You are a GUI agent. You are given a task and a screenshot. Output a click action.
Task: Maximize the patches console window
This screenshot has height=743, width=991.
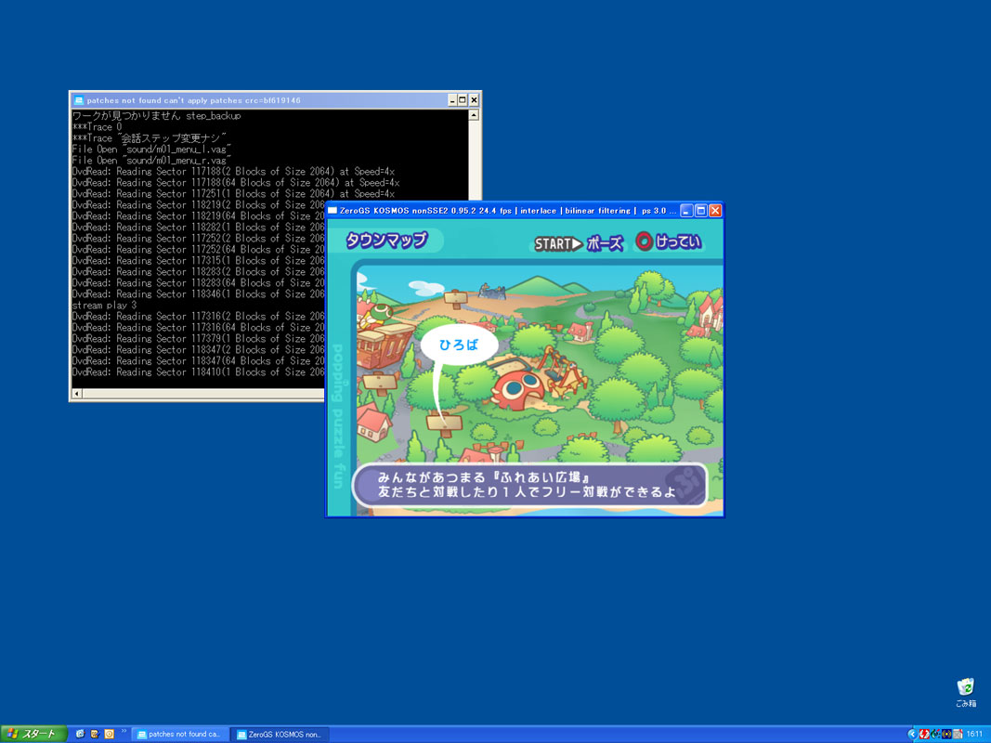463,99
